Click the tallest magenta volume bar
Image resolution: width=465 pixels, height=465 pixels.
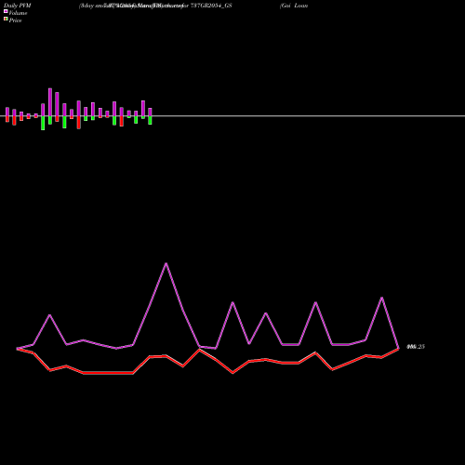pos(50,102)
